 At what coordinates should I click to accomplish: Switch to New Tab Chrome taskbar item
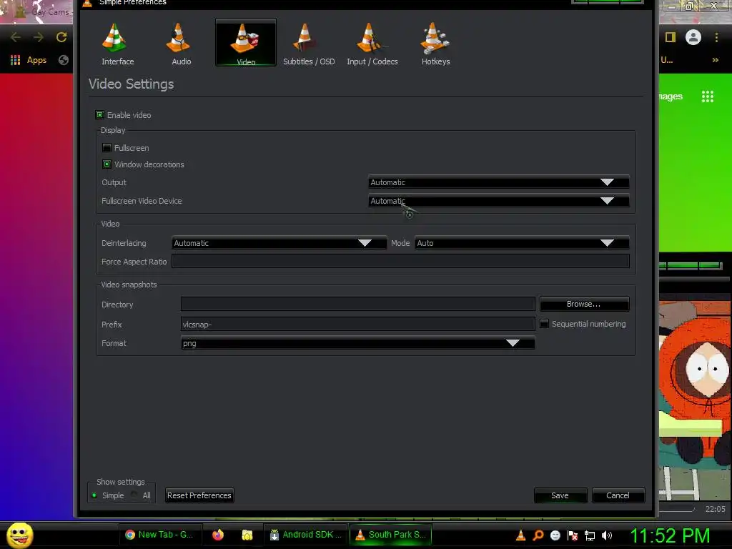pyautogui.click(x=159, y=535)
